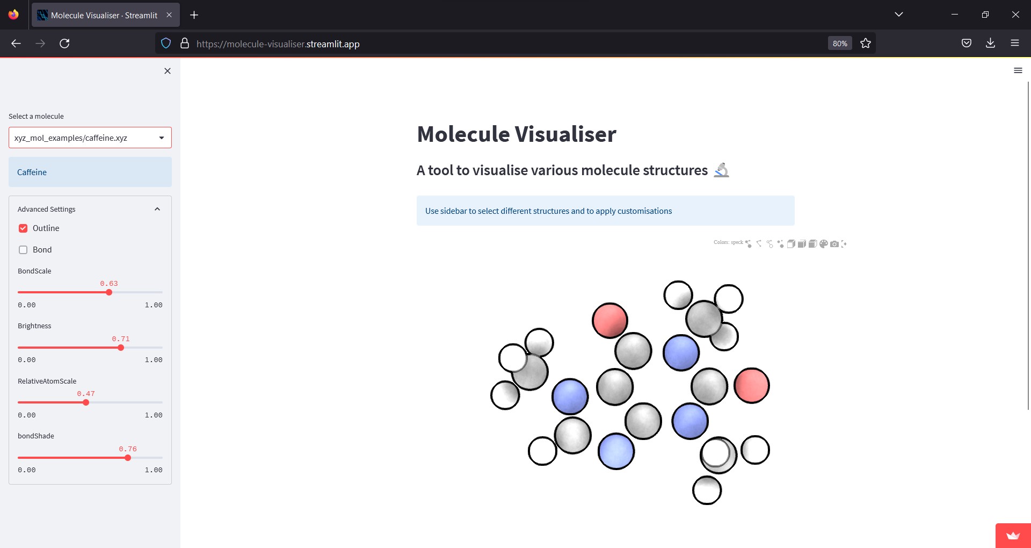Select the thin stick/licorice view icon
1031x548 pixels.
tap(759, 243)
